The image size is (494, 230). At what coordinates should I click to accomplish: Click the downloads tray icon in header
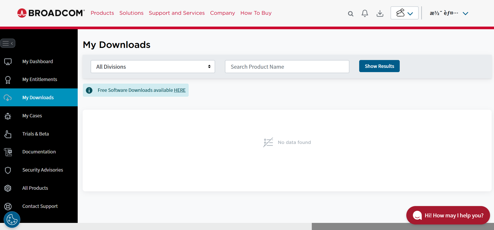[x=380, y=13]
